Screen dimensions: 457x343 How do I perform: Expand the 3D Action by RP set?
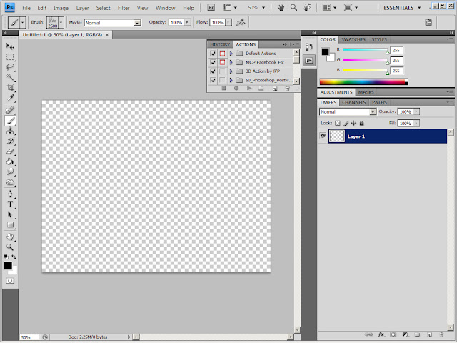coord(231,71)
